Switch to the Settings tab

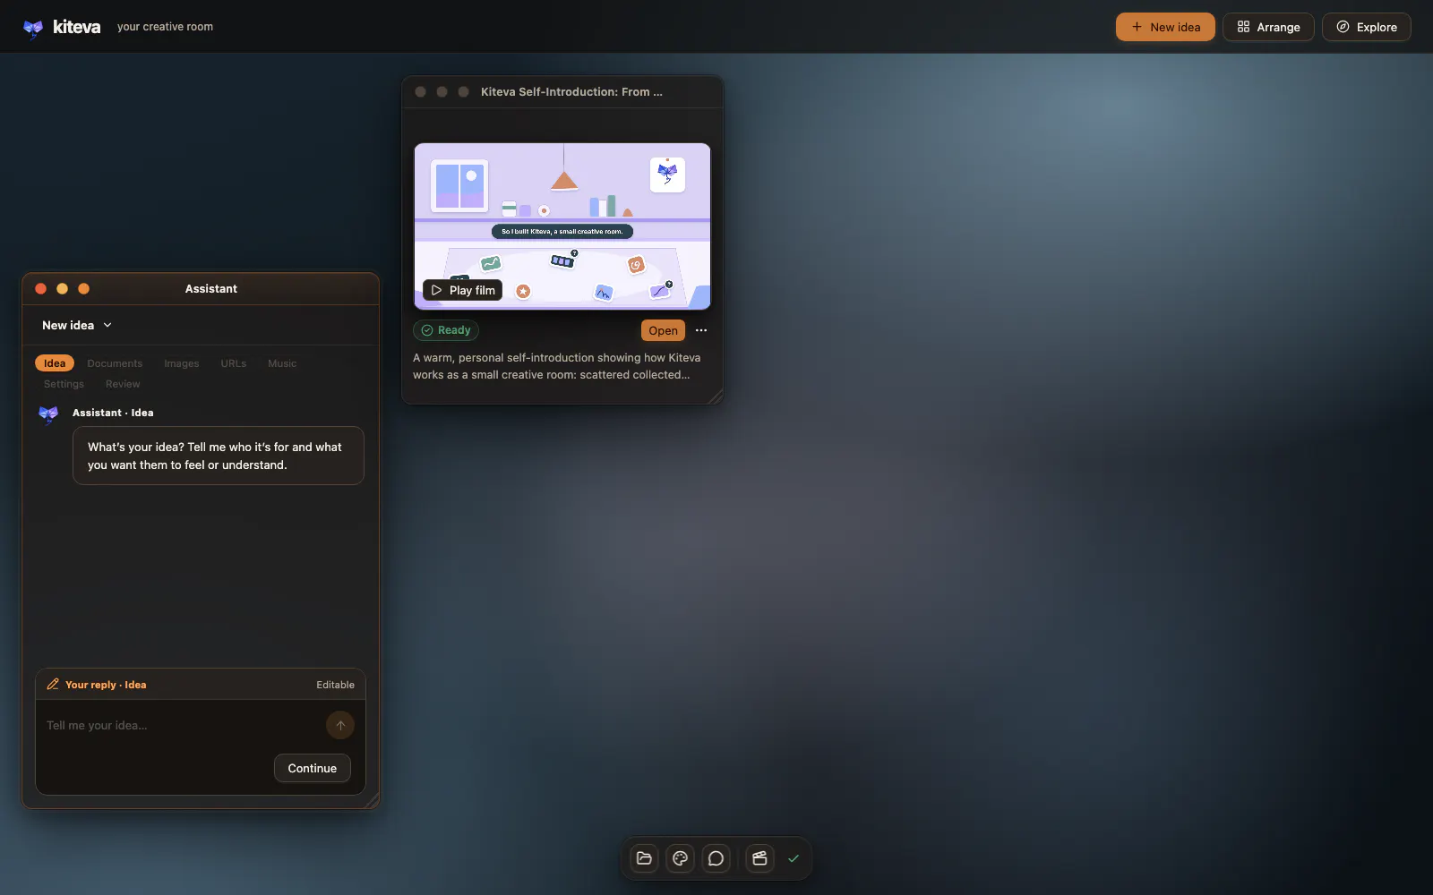64,384
